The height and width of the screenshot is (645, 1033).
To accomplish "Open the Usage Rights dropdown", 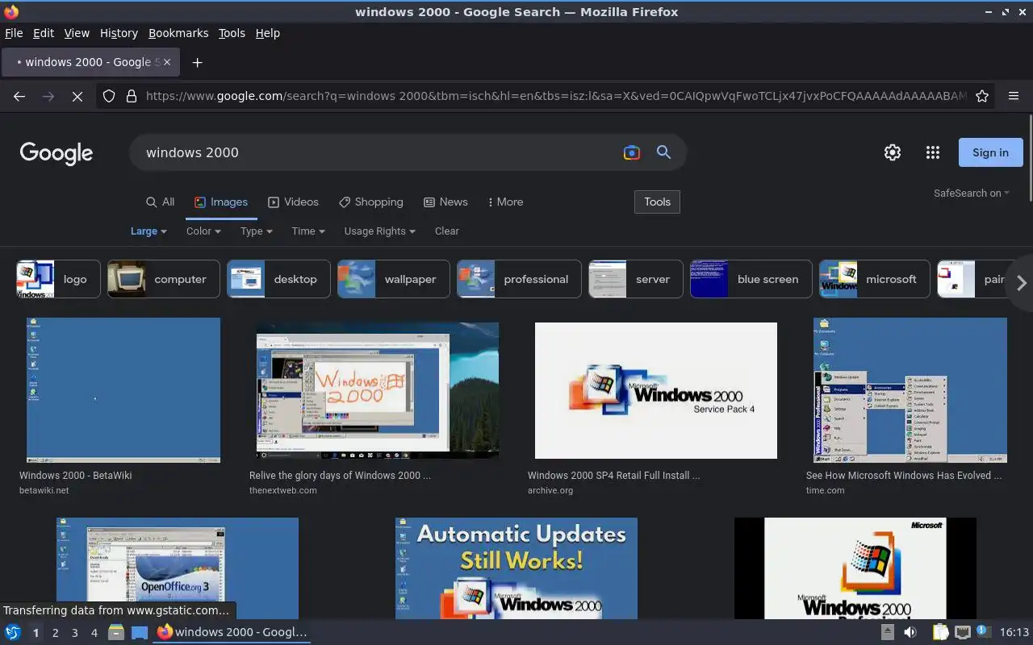I will tap(380, 231).
